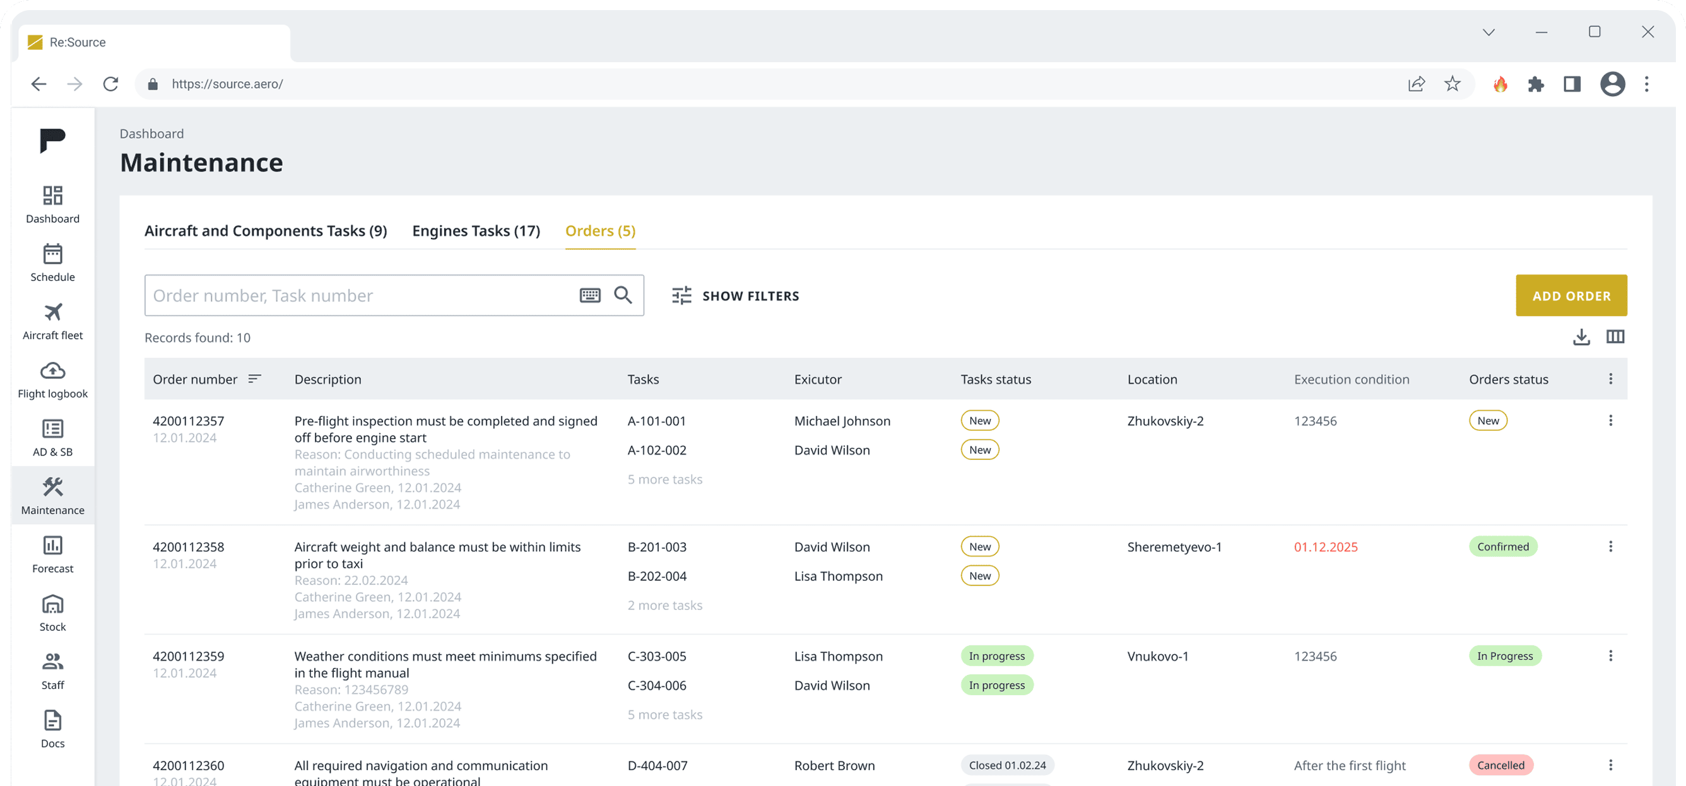Click order number 4200112358
This screenshot has height=786, width=1686.
(x=189, y=546)
